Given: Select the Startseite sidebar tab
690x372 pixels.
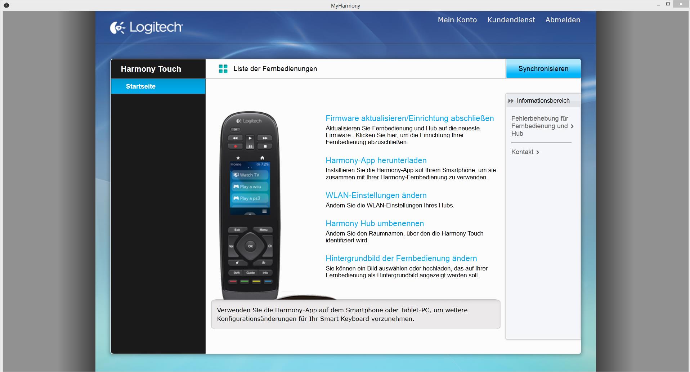Looking at the screenshot, I should pos(141,86).
